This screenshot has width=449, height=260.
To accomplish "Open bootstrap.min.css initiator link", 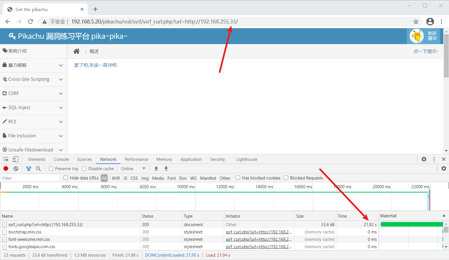I will (x=258, y=232).
